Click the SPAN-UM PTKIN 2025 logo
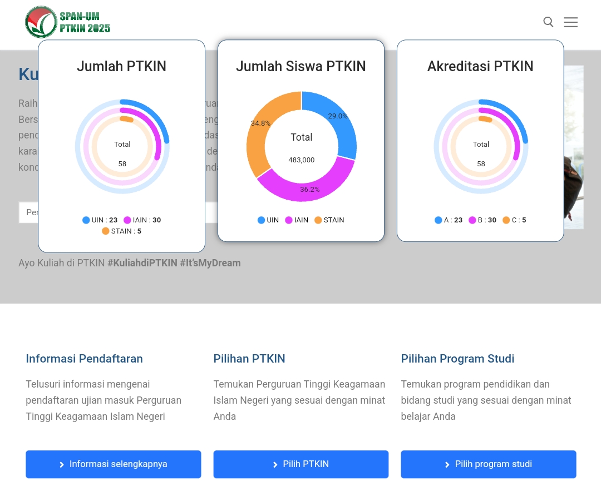This screenshot has height=491, width=601. 67,22
